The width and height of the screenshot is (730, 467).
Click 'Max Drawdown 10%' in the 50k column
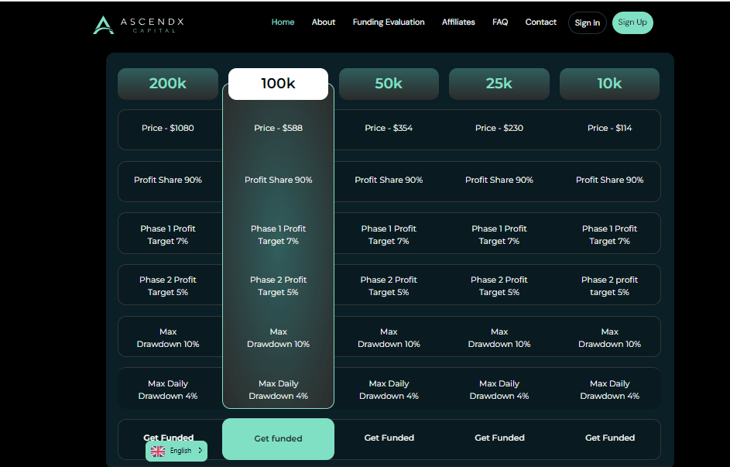389,338
